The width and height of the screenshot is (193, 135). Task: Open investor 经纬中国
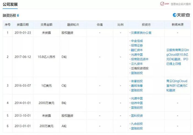click(137, 103)
